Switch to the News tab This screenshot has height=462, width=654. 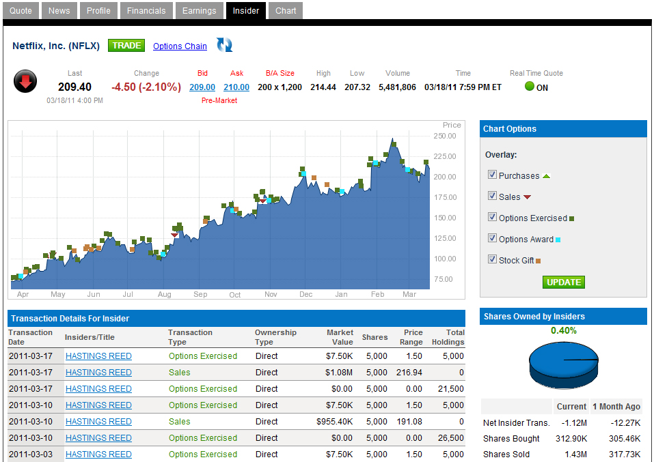pos(59,11)
